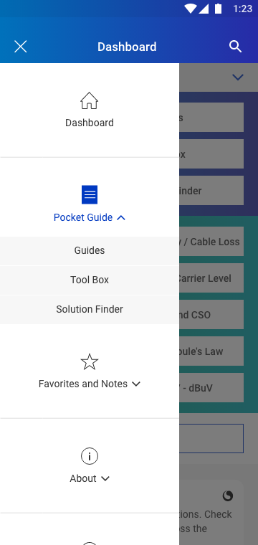
Task: Expand the About section chevron
Action: (x=105, y=478)
